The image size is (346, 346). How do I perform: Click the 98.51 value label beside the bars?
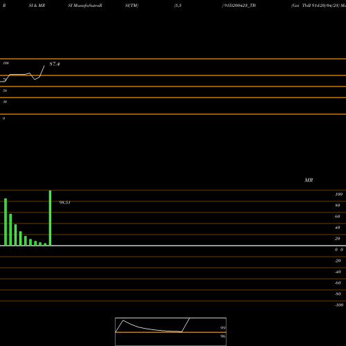64,203
